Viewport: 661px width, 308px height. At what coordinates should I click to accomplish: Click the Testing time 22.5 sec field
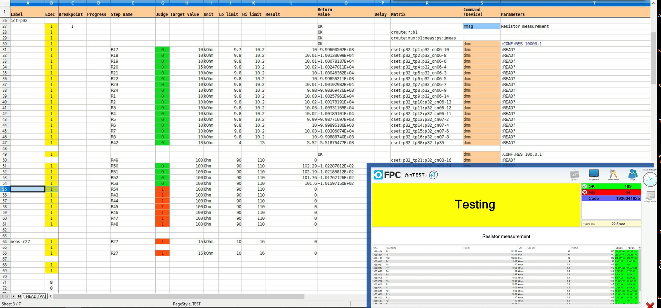coord(611,224)
